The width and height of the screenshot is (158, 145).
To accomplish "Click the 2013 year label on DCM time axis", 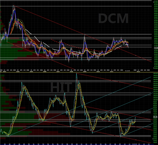I will tap(138, 71).
